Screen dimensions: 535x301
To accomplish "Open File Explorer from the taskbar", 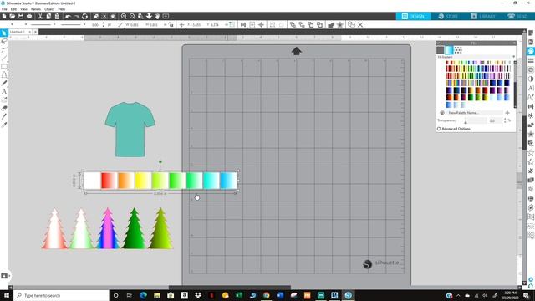I will coord(157,295).
